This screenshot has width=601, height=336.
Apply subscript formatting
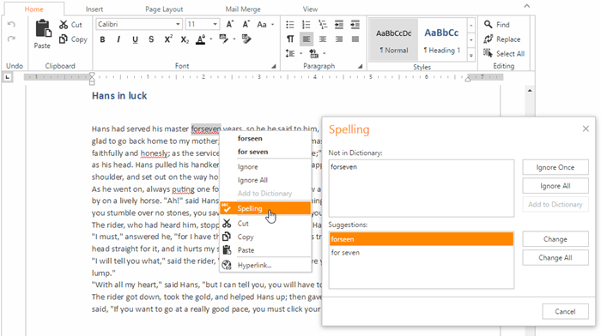(x=185, y=39)
